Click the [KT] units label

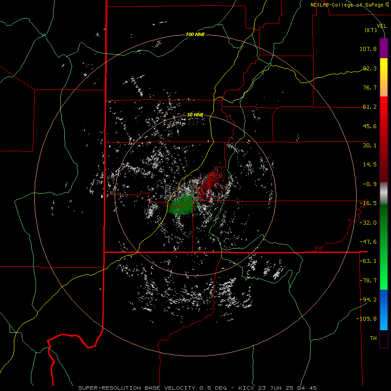(x=371, y=30)
